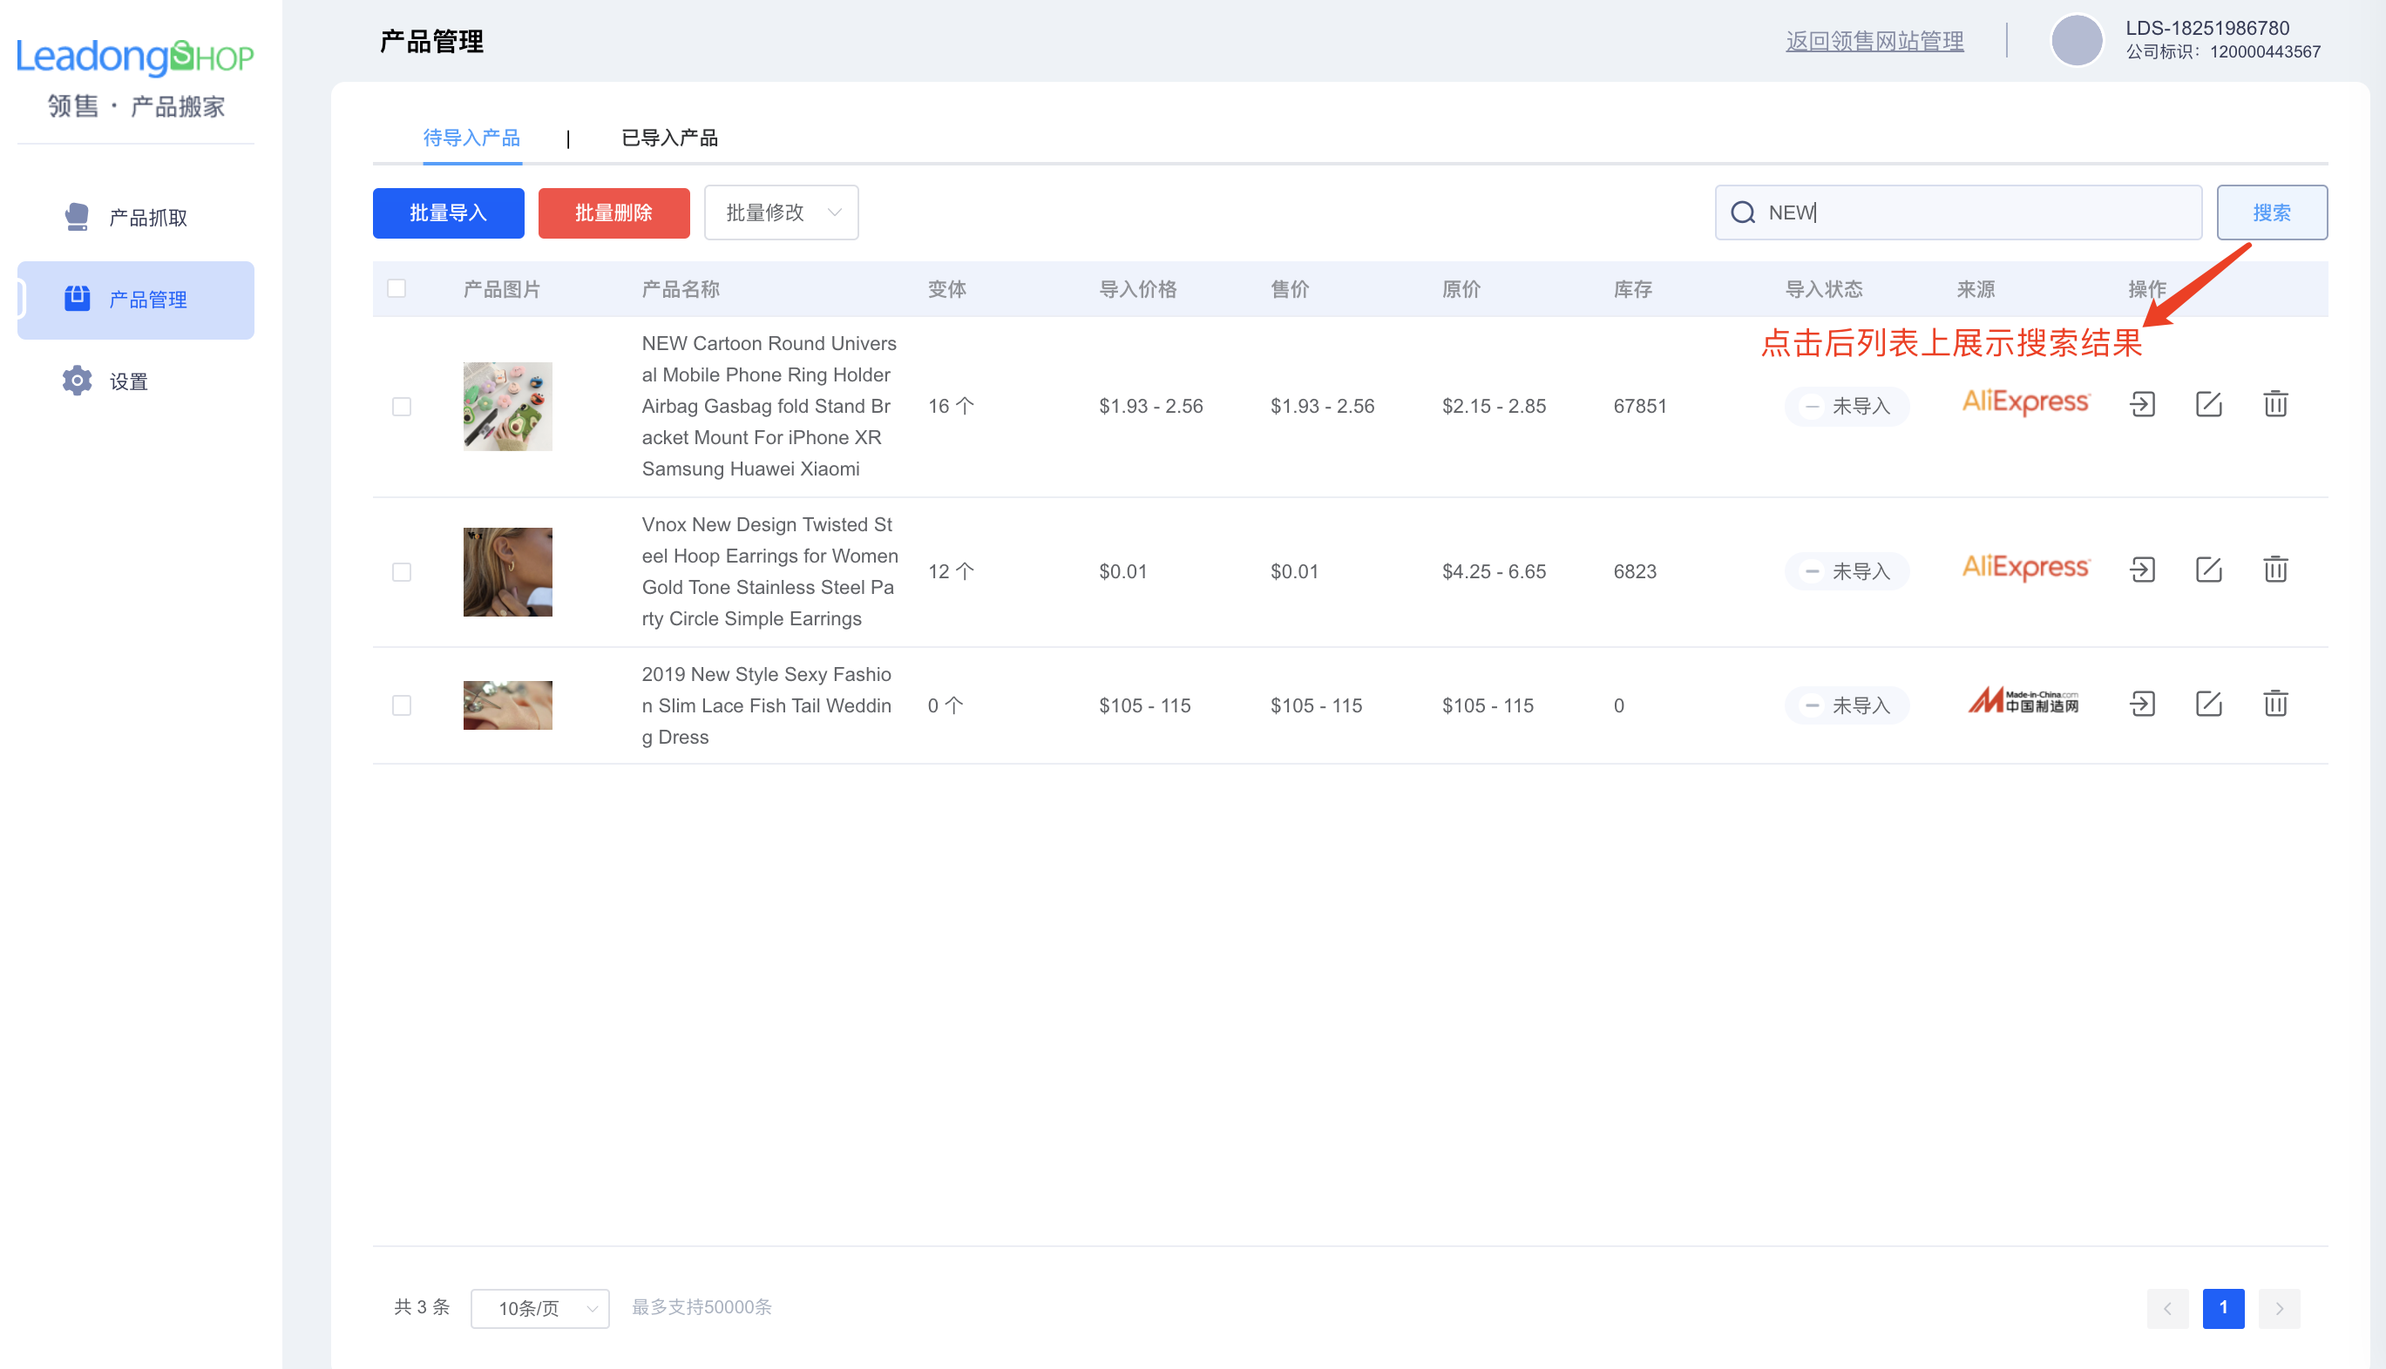The height and width of the screenshot is (1369, 2386).
Task: Expand the 批量修改 dropdown
Action: pyautogui.click(x=781, y=212)
